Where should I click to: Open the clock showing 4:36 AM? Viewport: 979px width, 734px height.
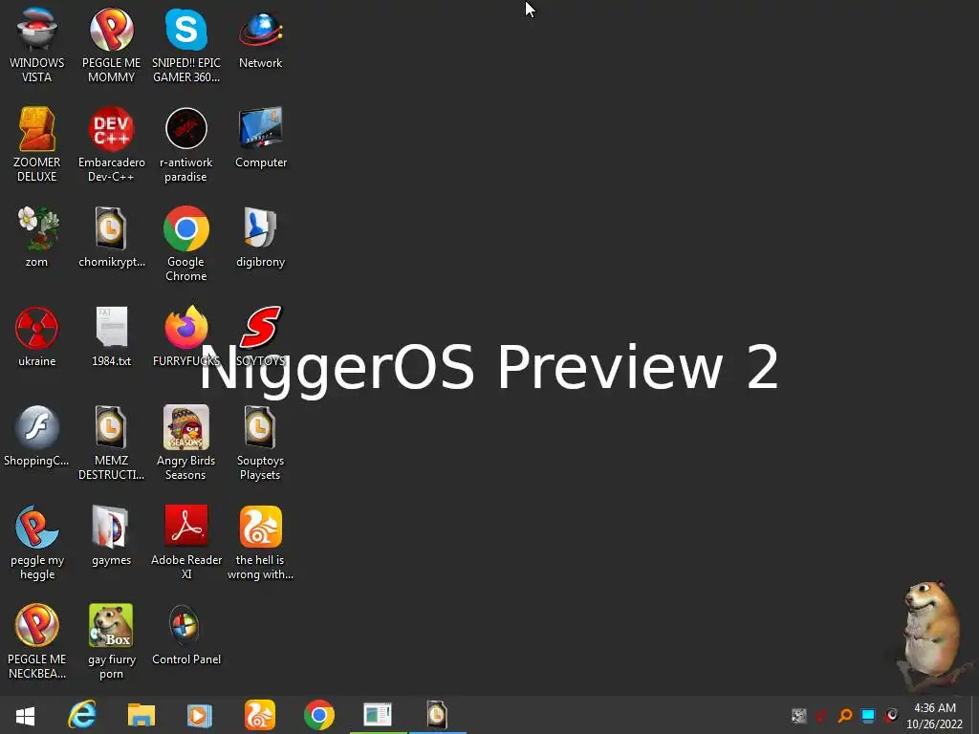(935, 715)
